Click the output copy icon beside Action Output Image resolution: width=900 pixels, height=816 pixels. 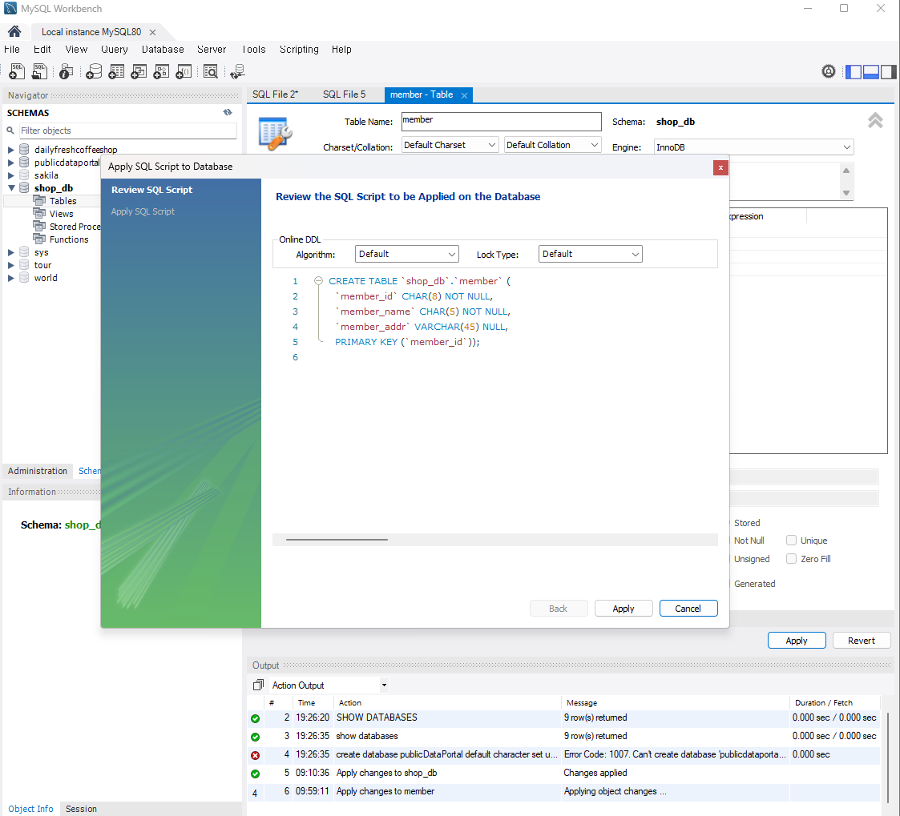(258, 685)
